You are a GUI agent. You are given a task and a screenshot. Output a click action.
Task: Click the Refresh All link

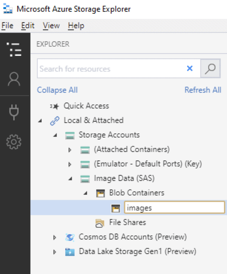pos(203,90)
